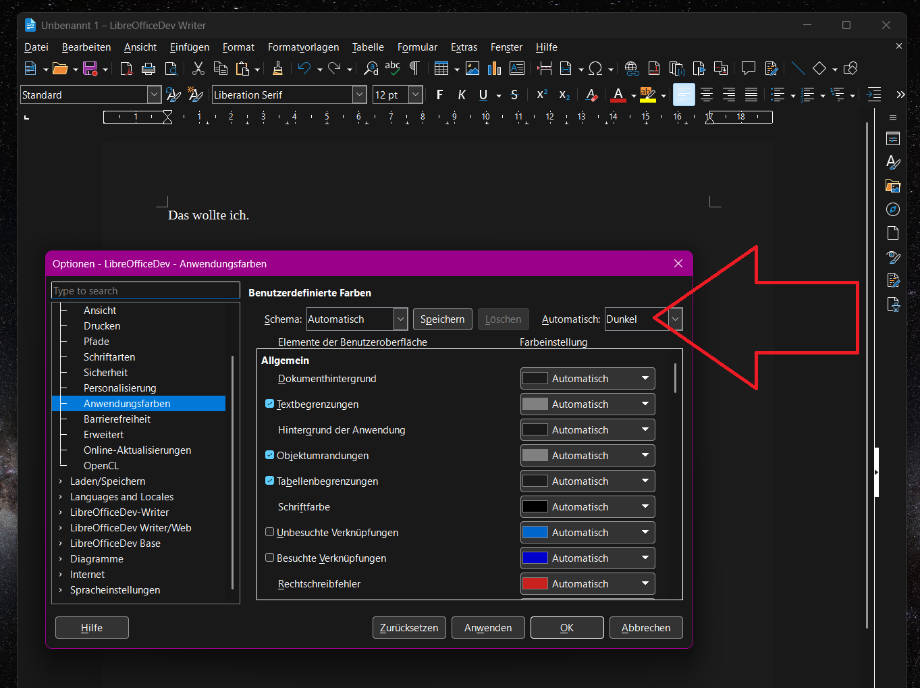Open Find and Replace icon
Screen dimensions: 920x688
pyautogui.click(x=371, y=68)
